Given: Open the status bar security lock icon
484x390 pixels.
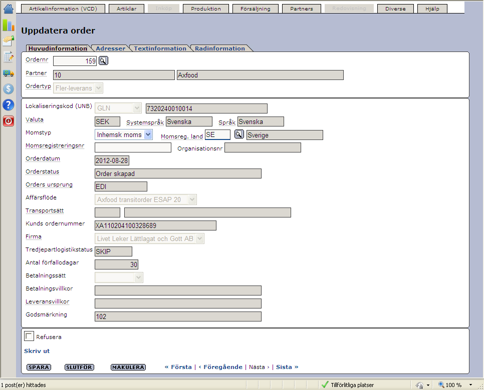Looking at the screenshot, I should point(419,385).
